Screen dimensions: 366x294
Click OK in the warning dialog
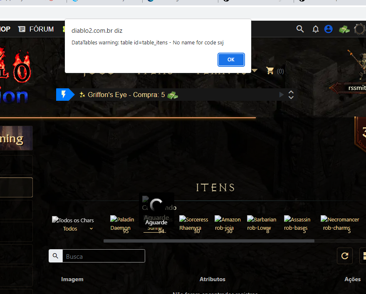coord(231,60)
